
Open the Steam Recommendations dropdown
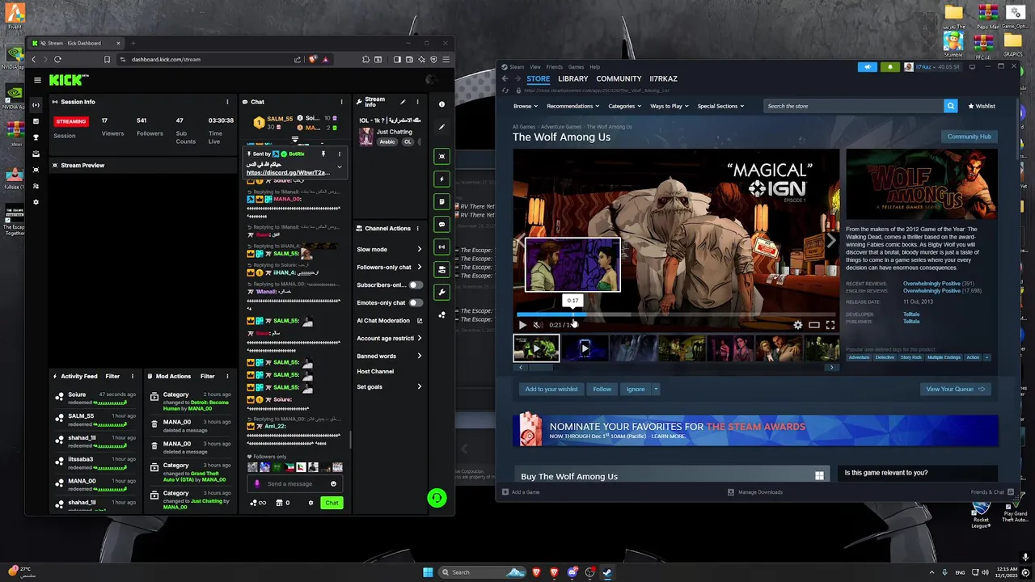point(572,106)
